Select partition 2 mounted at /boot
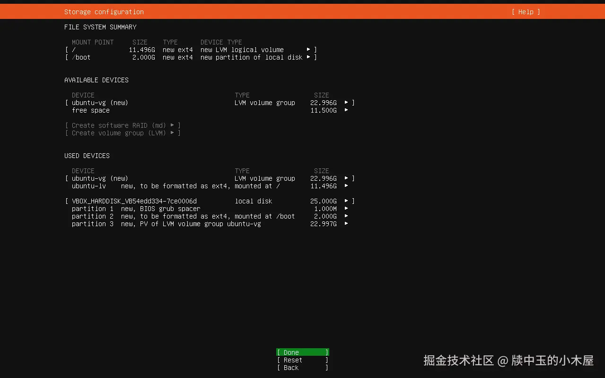Viewport: 605px width, 378px height. [x=210, y=216]
